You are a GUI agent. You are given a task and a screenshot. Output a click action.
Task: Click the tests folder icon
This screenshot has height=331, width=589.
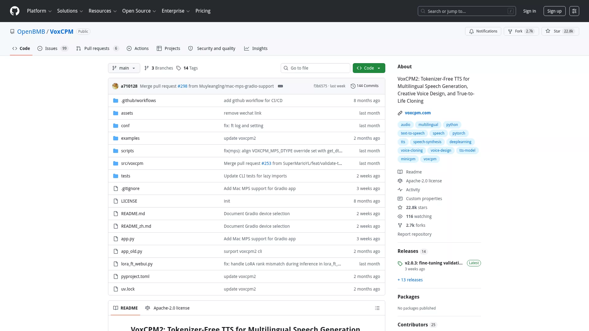click(116, 176)
